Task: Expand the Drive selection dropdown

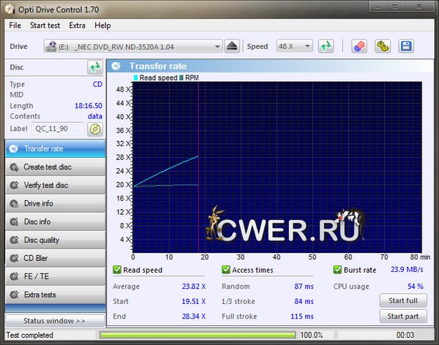Action: click(x=217, y=47)
